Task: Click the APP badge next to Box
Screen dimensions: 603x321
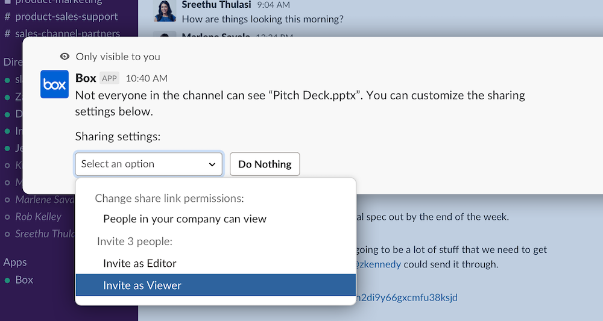Action: tap(109, 78)
